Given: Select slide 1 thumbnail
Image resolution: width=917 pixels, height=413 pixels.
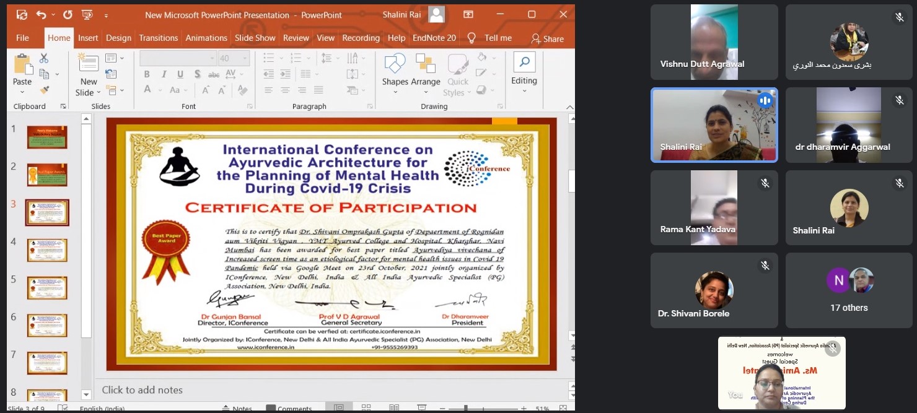Looking at the screenshot, I should pyautogui.click(x=47, y=137).
